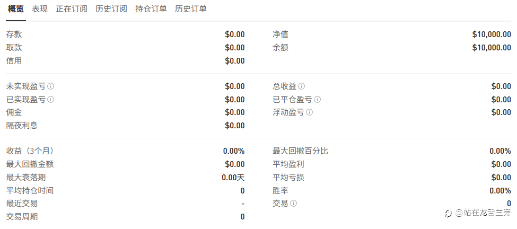Click the info icon beside 浮动盈亏

pos(309,112)
